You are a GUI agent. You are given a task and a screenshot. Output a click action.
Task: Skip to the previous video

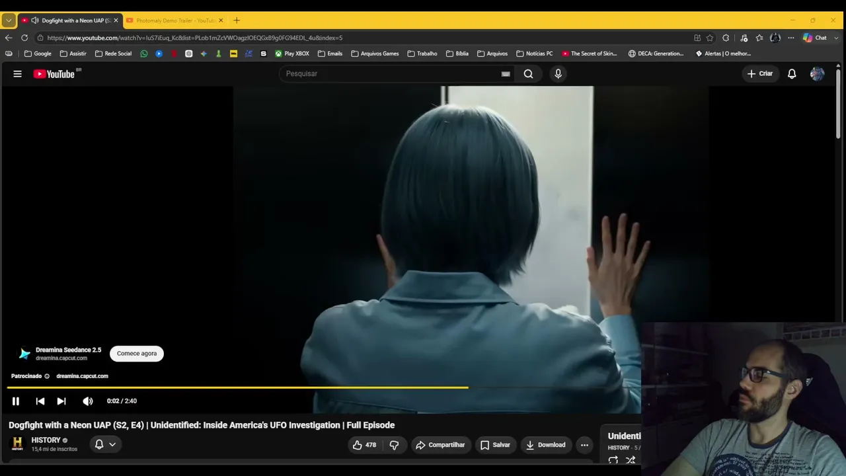[40, 401]
